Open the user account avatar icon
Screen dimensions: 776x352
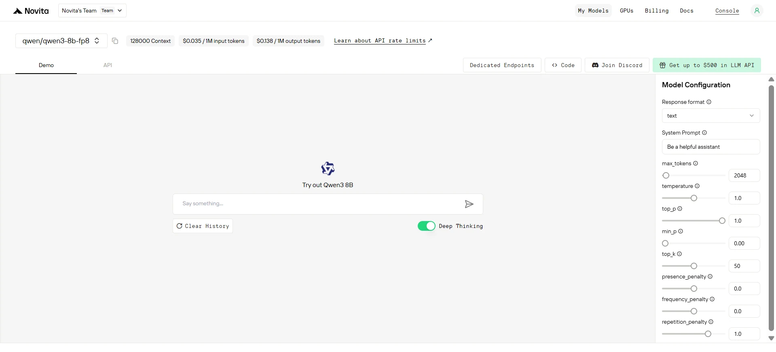(757, 11)
